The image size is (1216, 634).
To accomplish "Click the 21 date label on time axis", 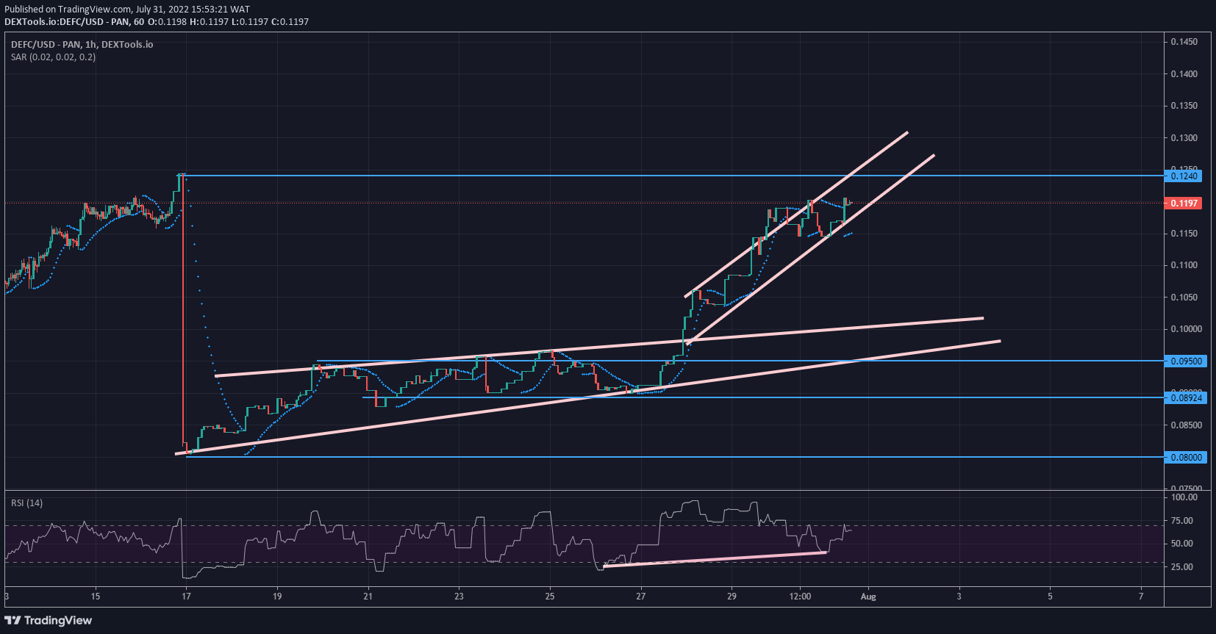I will coord(368,597).
